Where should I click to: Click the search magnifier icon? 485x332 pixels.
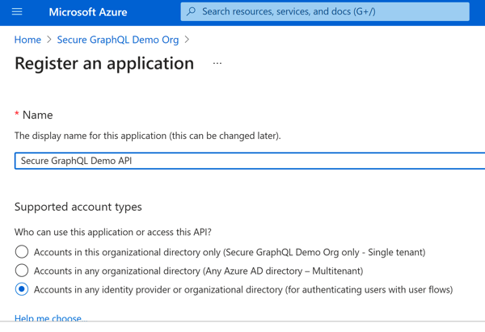192,11
